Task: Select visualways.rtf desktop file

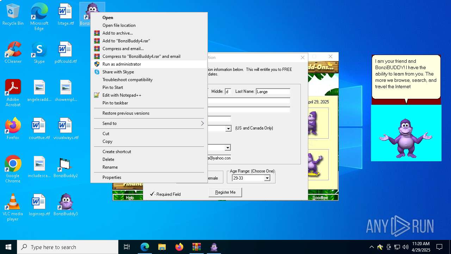Action: pos(66,129)
